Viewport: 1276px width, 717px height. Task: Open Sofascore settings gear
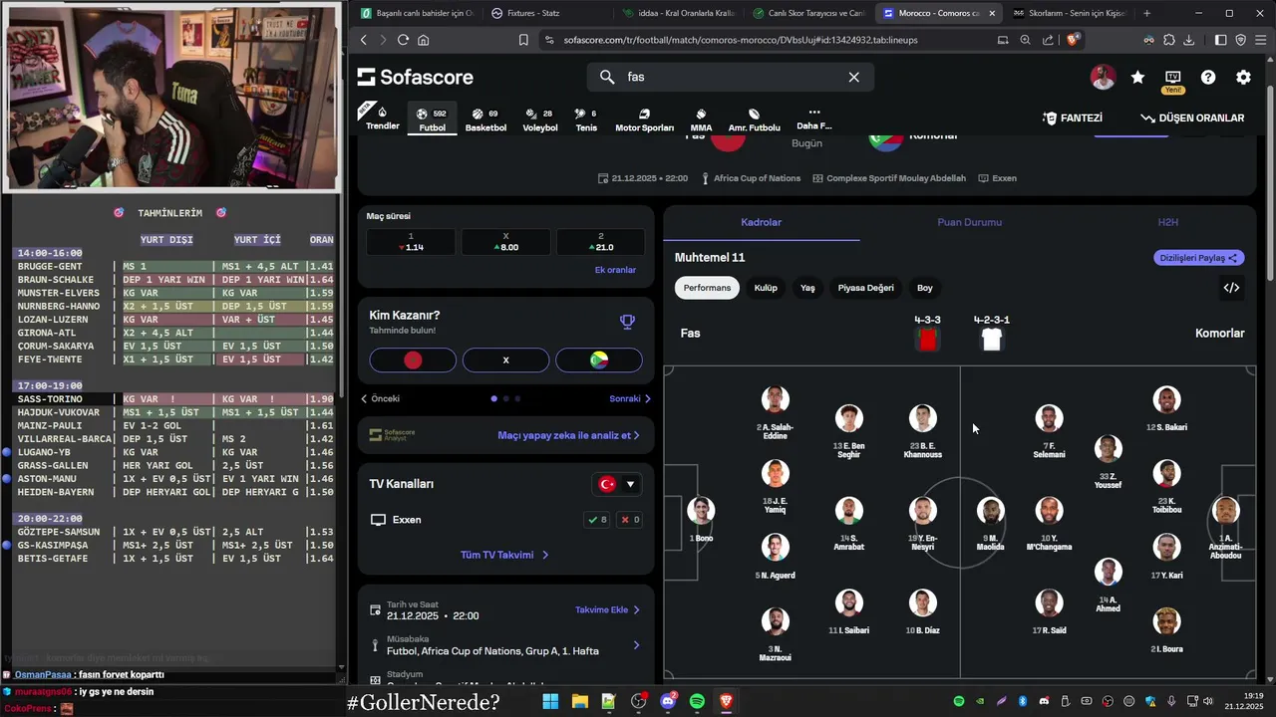(x=1243, y=77)
